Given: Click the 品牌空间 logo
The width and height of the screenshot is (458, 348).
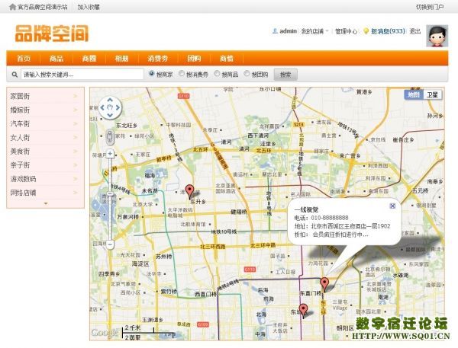Looking at the screenshot, I should tap(52, 34).
